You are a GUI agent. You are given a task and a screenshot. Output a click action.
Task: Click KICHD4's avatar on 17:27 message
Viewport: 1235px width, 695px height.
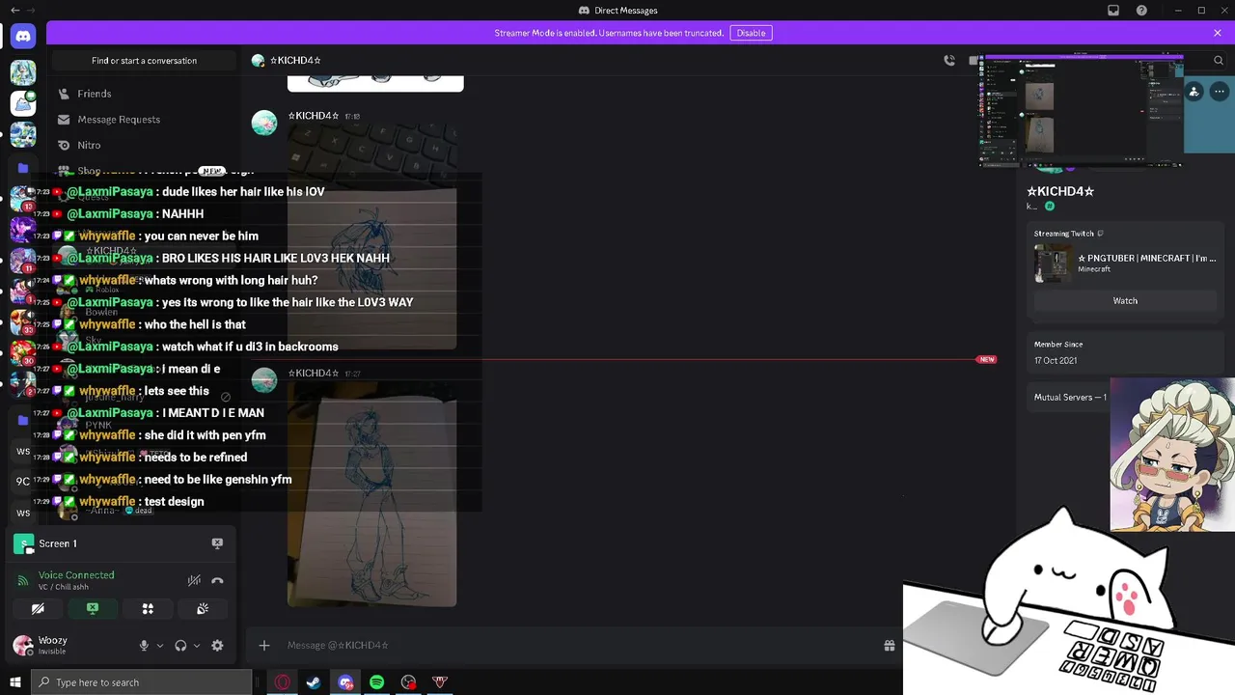click(x=264, y=380)
